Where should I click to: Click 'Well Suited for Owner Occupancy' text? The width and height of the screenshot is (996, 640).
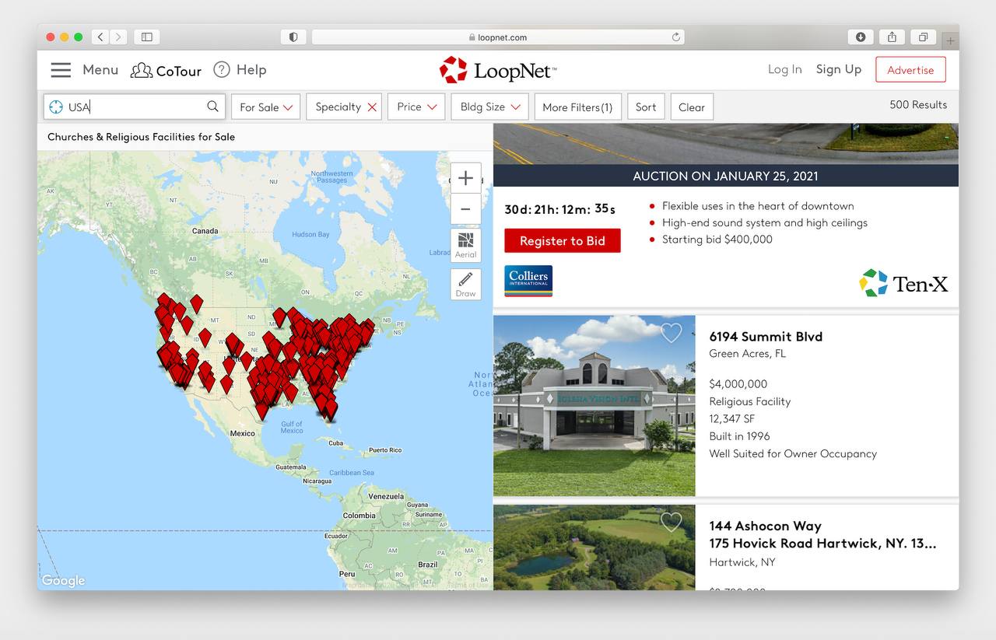[793, 453]
